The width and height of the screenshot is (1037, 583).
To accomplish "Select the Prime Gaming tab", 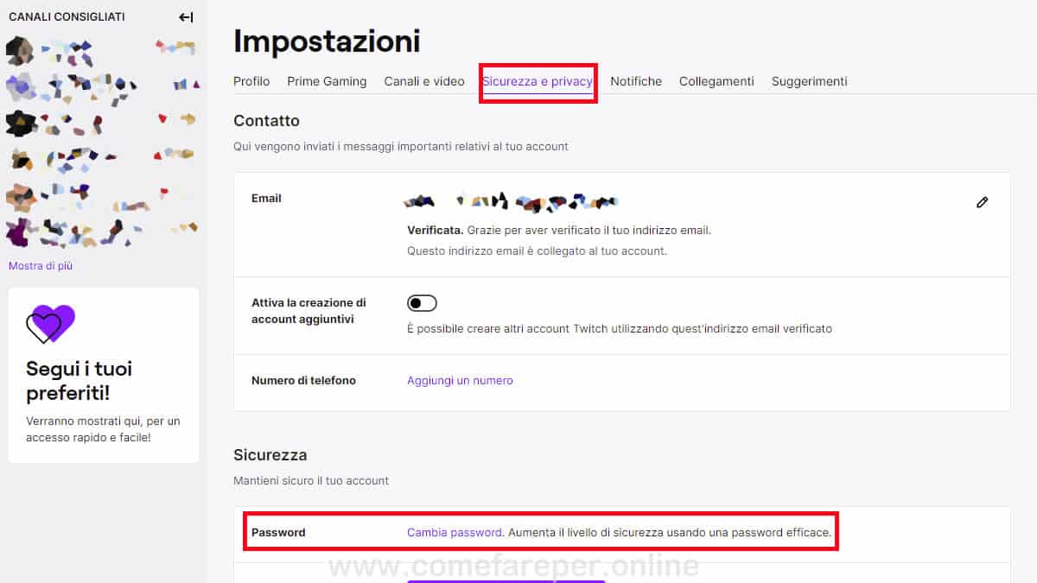I will click(x=327, y=80).
